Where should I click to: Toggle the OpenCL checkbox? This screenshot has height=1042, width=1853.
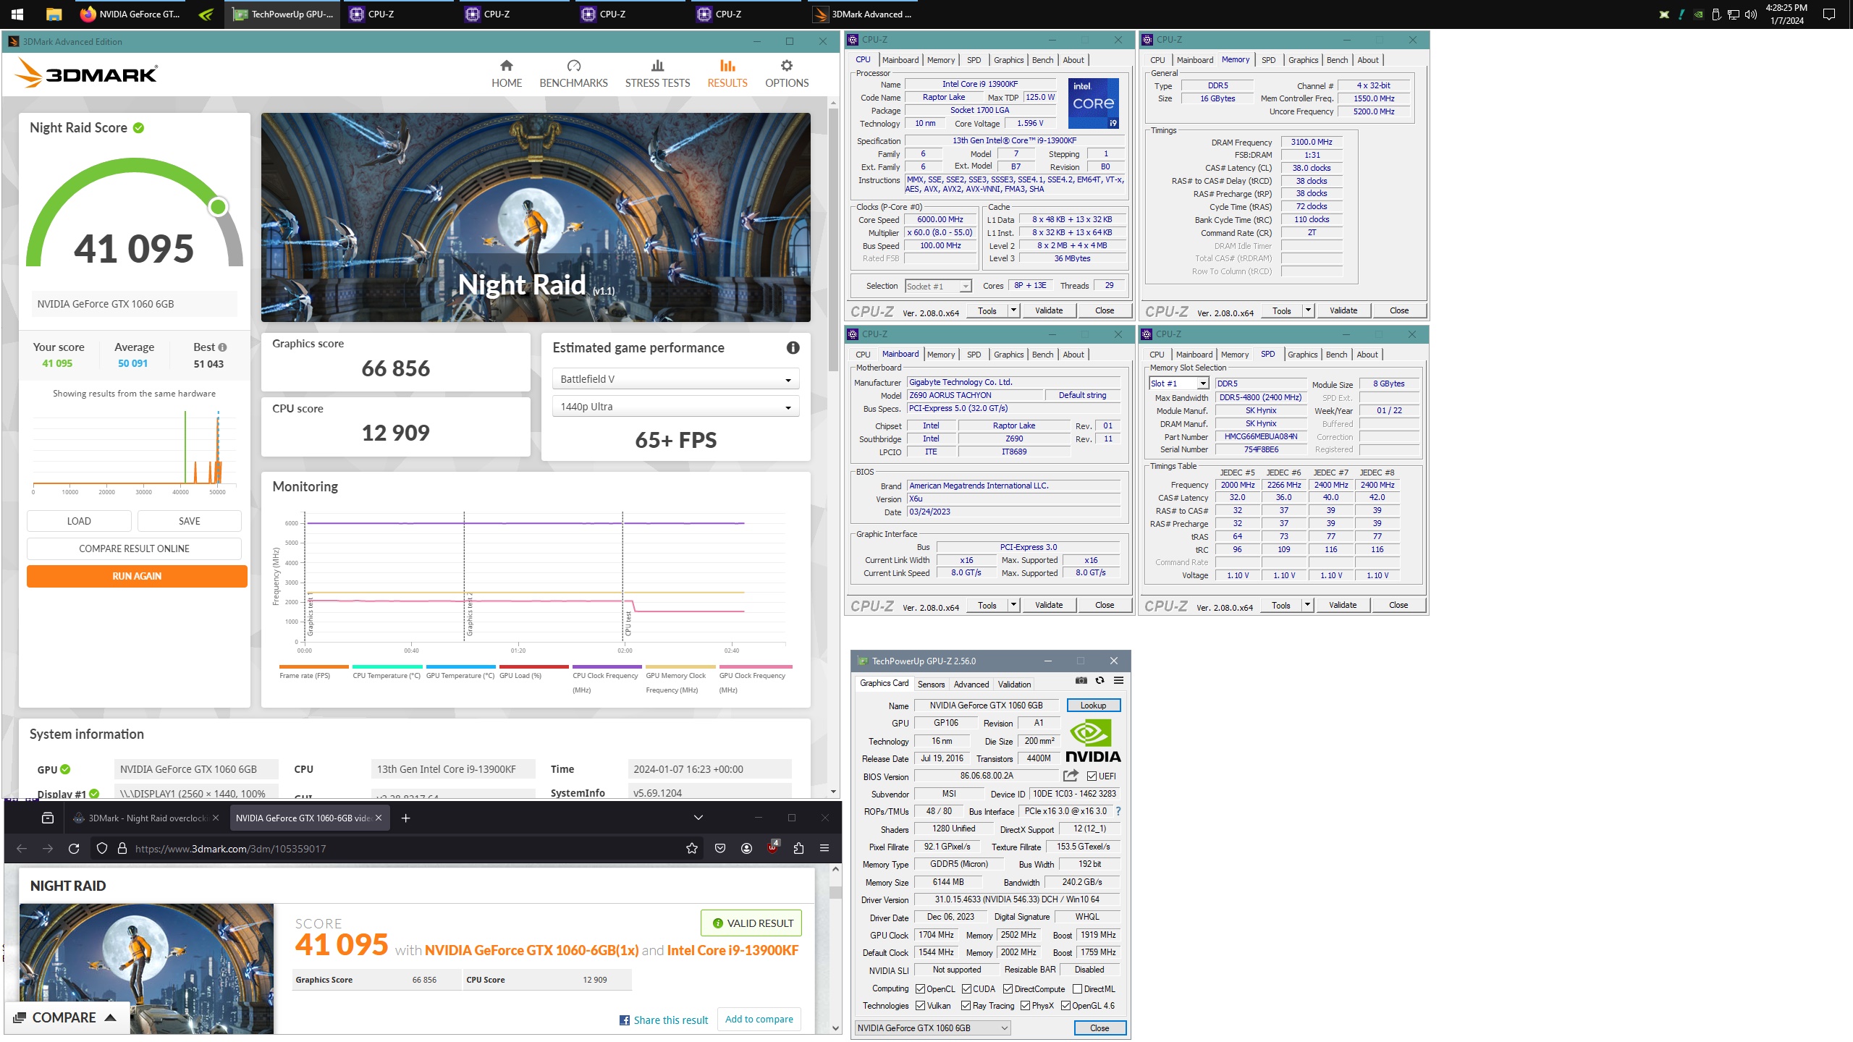(920, 988)
